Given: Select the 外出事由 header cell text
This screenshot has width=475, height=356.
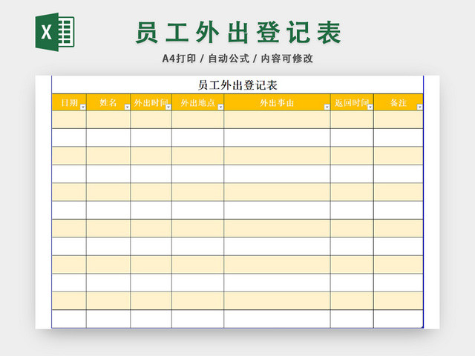Looking at the screenshot, I should click(x=277, y=102).
